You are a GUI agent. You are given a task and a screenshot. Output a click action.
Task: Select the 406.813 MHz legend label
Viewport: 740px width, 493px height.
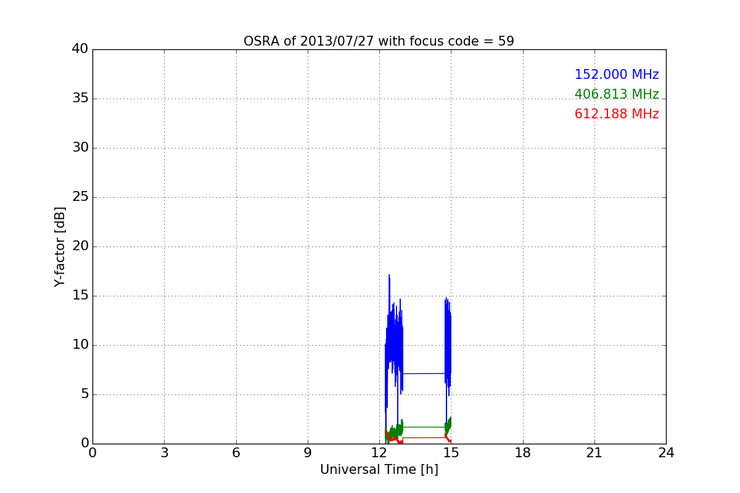617,94
